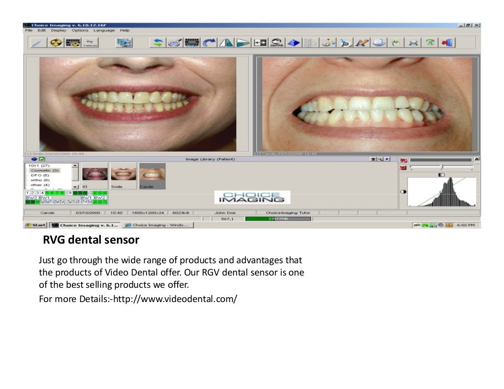Toggle the half-circle contrast icon beside histogram

click(x=403, y=192)
